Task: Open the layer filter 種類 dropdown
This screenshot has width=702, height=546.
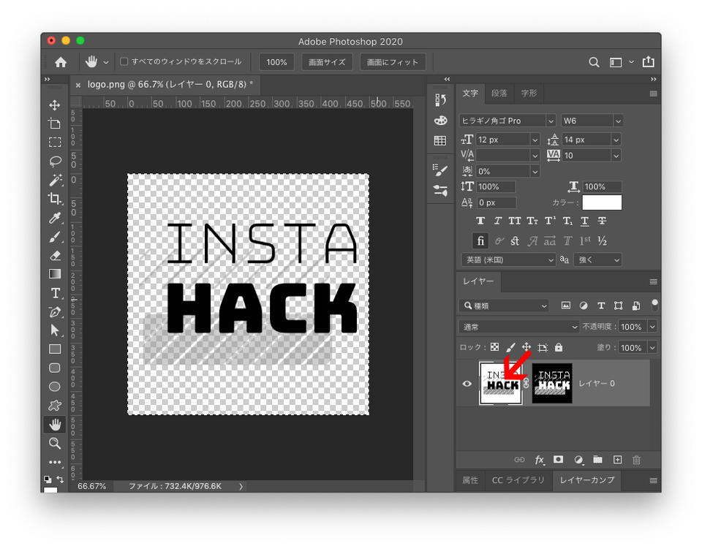Action: [504, 306]
